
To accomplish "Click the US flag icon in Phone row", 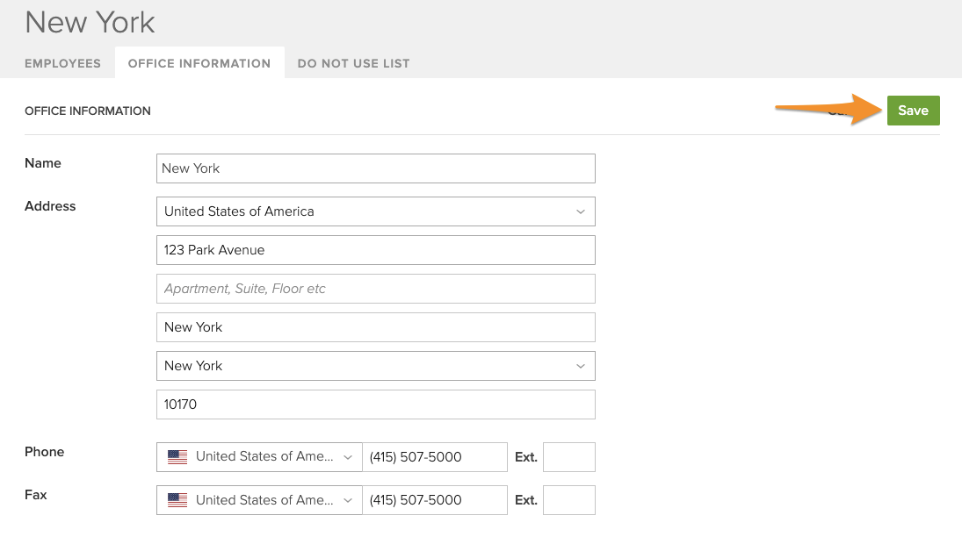I will [x=177, y=457].
